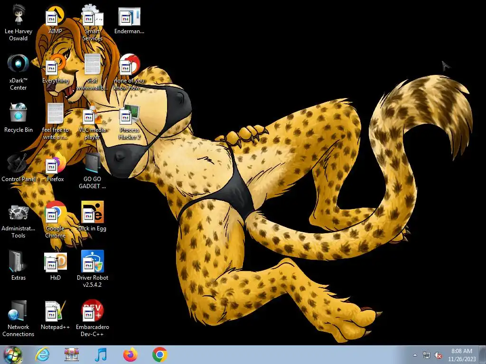Open the muted volume tray icon
This screenshot has height=364, width=486.
tap(438, 355)
